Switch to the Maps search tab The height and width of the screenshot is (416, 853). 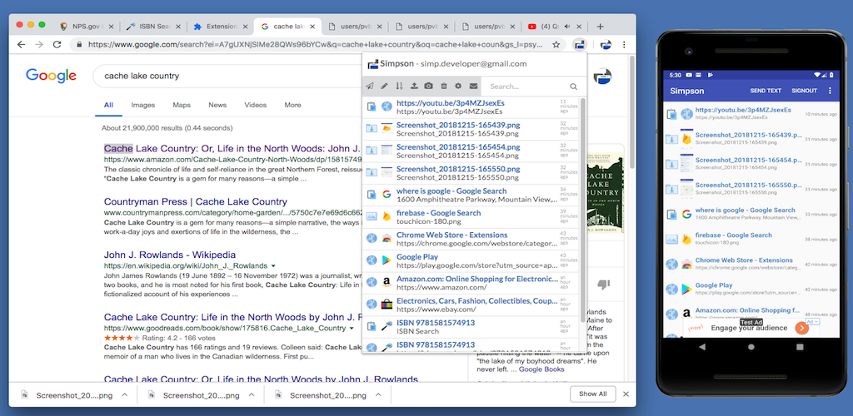coord(182,105)
